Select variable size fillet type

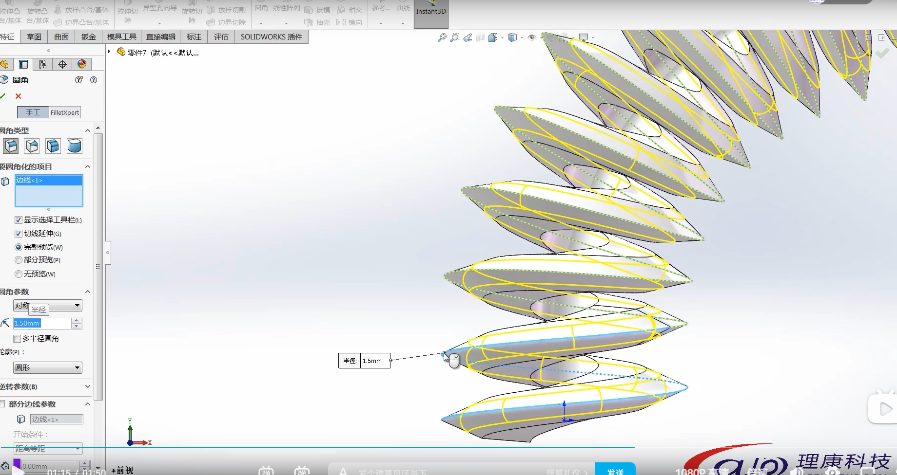32,146
